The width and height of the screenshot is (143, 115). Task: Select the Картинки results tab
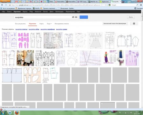coord(32,24)
